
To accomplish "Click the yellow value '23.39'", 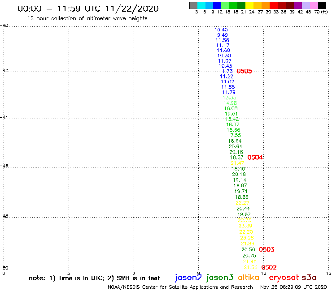I will pos(245,226).
